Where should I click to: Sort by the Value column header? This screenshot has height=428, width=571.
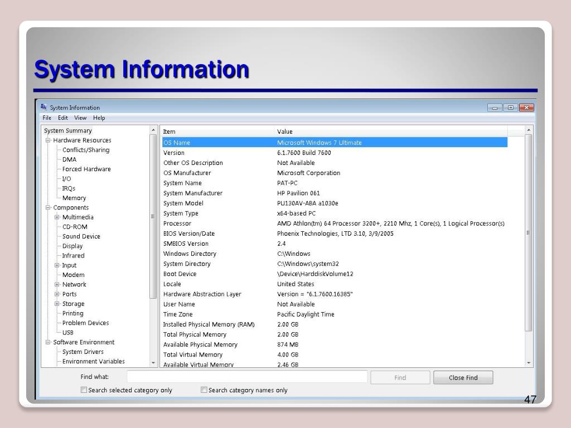pos(391,132)
